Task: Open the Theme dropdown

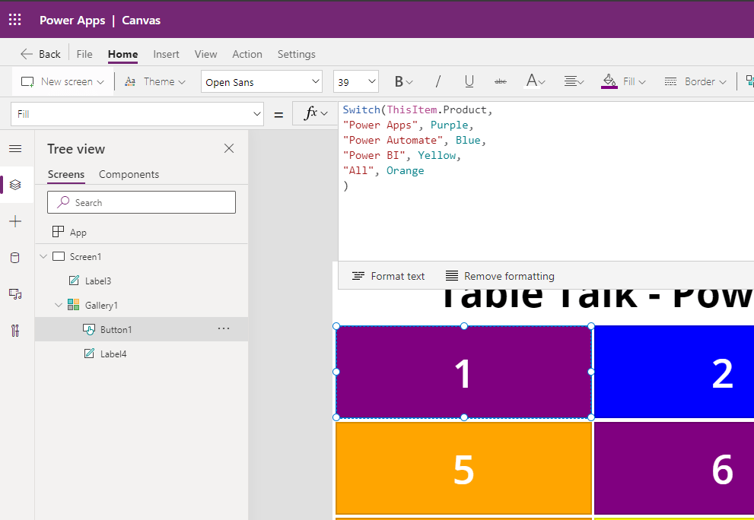Action: [155, 81]
